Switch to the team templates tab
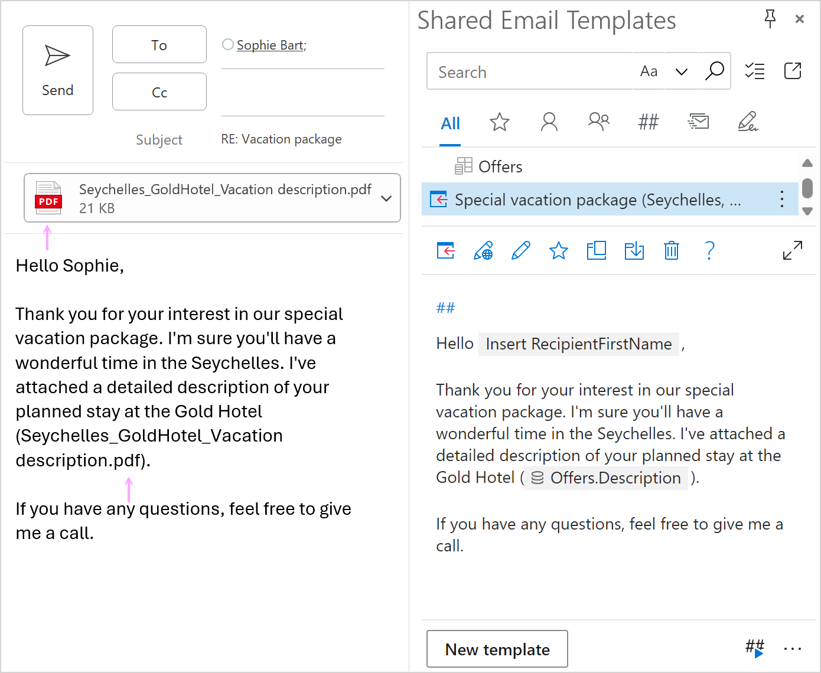This screenshot has height=673, width=821. pyautogui.click(x=599, y=122)
